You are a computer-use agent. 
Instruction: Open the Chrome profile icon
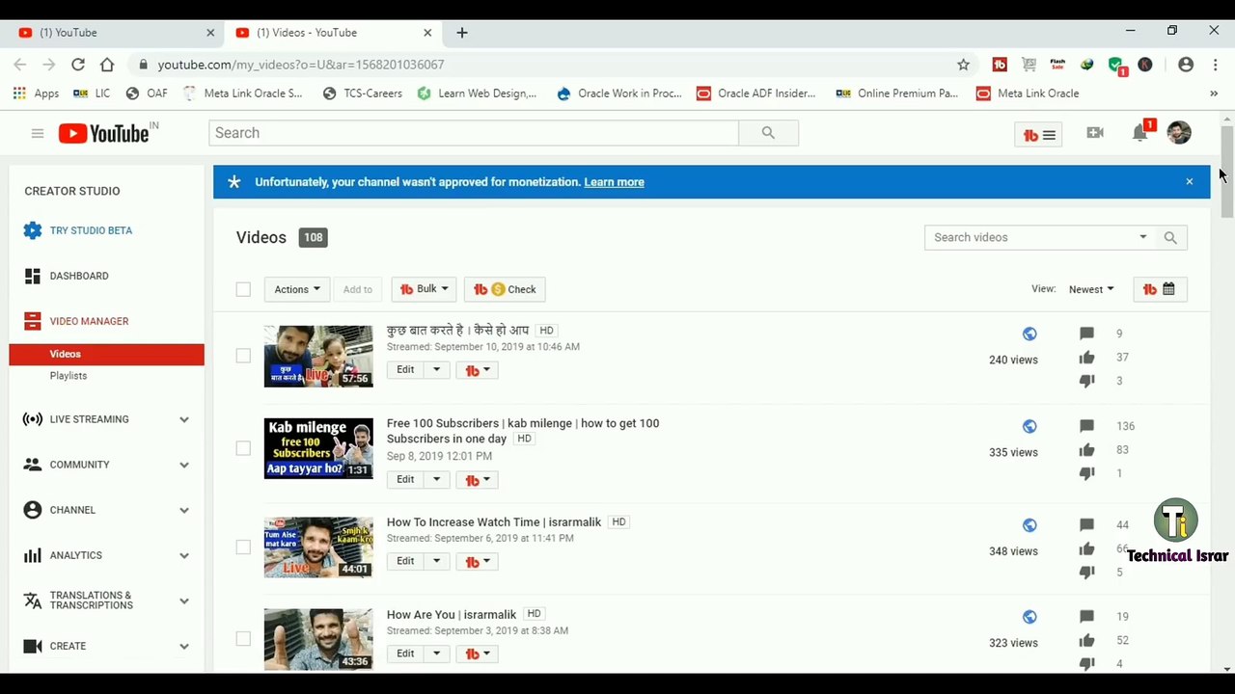point(1186,65)
